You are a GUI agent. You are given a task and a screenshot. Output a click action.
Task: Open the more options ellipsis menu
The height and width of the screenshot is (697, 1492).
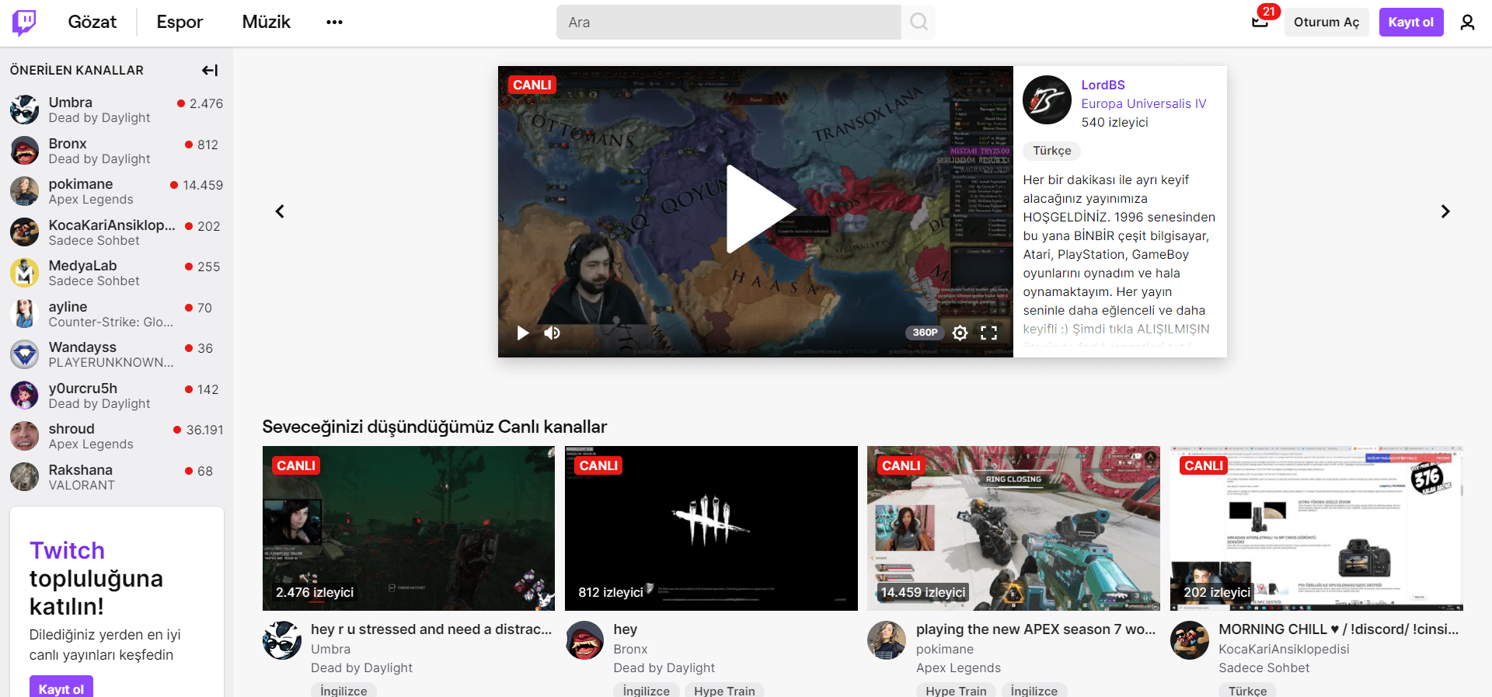334,23
